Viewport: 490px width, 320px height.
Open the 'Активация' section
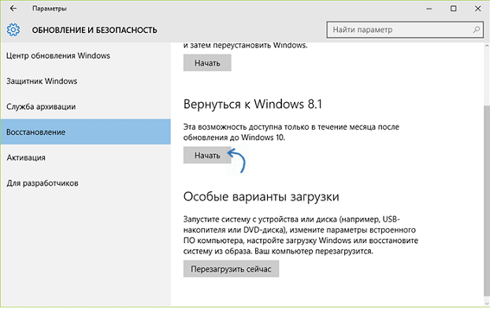(27, 157)
